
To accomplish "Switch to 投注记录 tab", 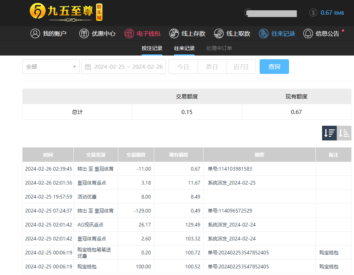I will point(152,48).
